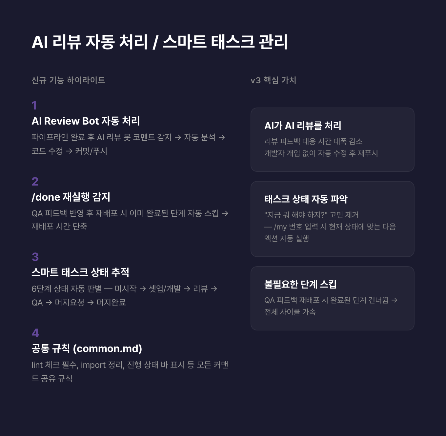
Task: Click the card text "개발자 개입 없이 자동 수정 후 재푸시"
Action: point(321,153)
